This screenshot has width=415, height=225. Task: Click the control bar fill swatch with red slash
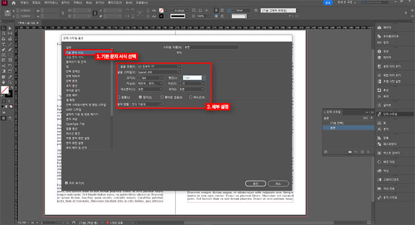point(161,10)
